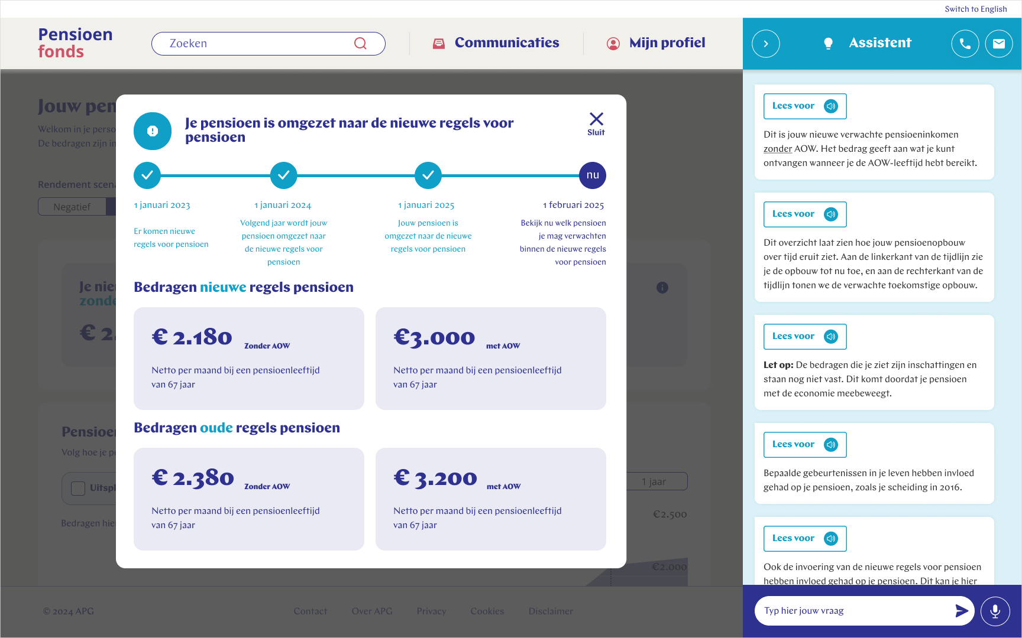This screenshot has width=1022, height=638.
Task: Switch to English language link
Action: click(x=976, y=9)
